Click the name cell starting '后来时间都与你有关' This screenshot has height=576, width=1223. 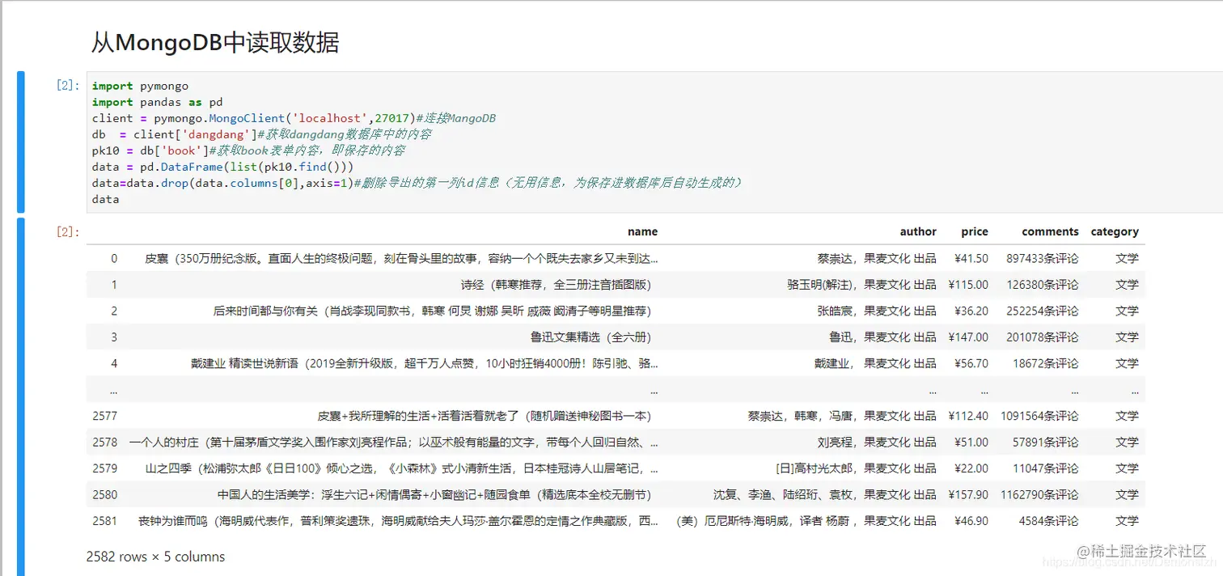pos(432,311)
